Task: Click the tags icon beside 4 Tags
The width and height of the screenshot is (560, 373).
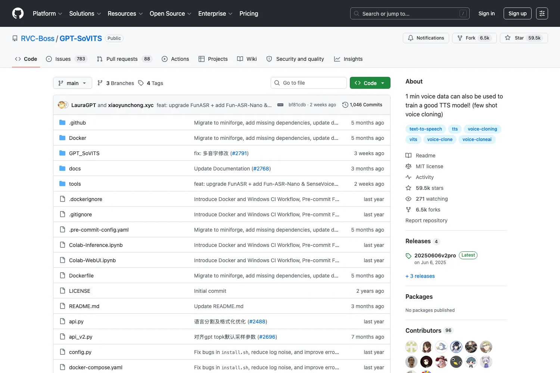Action: (x=141, y=83)
